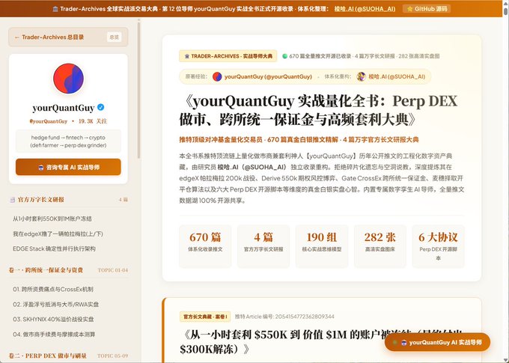The image size is (509, 363).
Task: Select the 卷一 · 跨所统一保证金与资费 heading
Action: [46, 270]
